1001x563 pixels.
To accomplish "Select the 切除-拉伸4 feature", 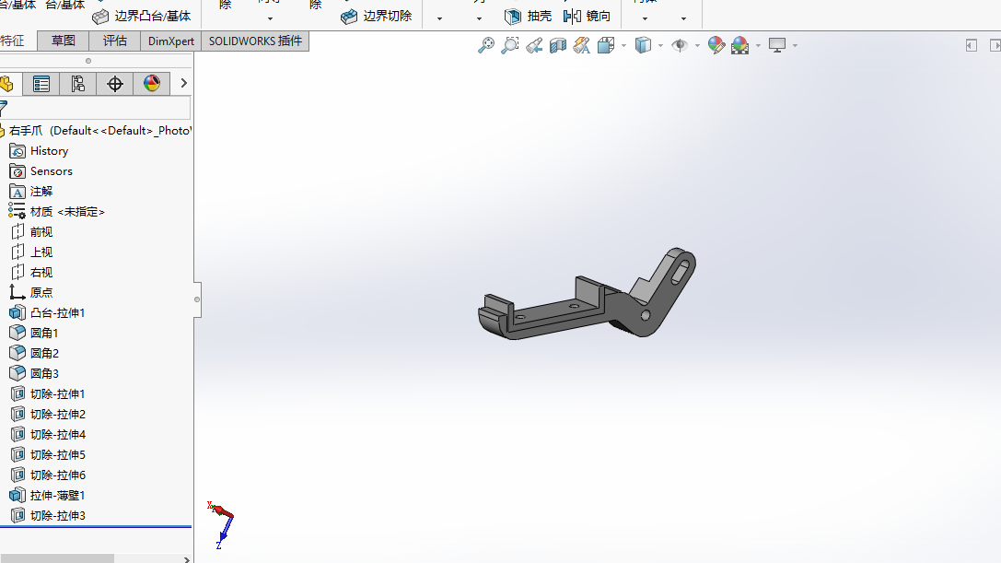I will [48, 435].
